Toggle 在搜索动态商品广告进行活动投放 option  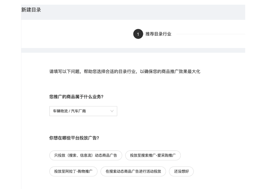pyautogui.click(x=133, y=171)
